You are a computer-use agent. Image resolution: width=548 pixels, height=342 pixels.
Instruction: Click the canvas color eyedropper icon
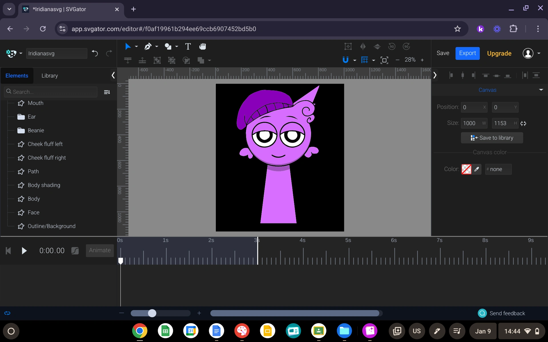pos(477,169)
